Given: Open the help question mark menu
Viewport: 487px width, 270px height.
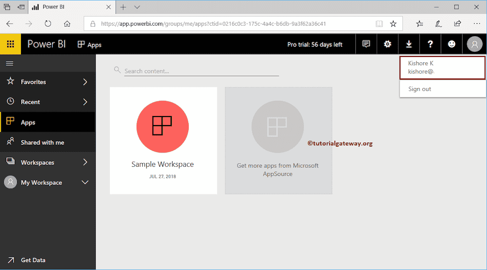Looking at the screenshot, I should click(430, 44).
